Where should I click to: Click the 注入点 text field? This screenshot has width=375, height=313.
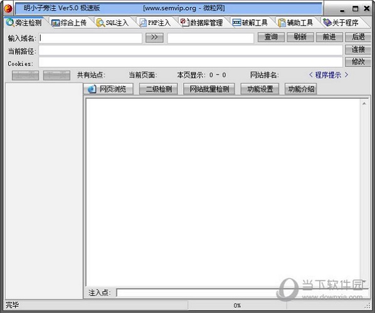coord(242,293)
